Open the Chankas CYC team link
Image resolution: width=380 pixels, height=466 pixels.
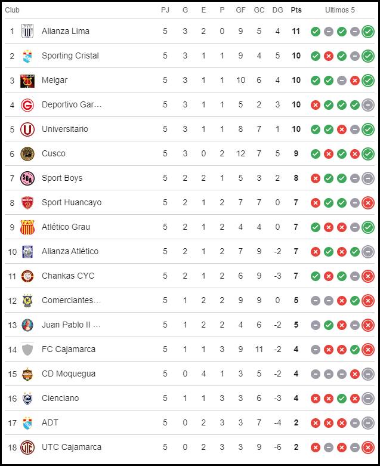click(68, 276)
